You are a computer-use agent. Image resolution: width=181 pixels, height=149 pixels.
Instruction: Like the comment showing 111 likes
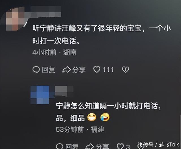pos(97,70)
